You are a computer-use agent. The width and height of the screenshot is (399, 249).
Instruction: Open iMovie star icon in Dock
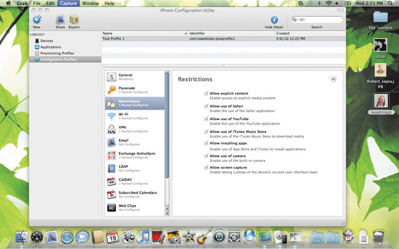point(188,237)
